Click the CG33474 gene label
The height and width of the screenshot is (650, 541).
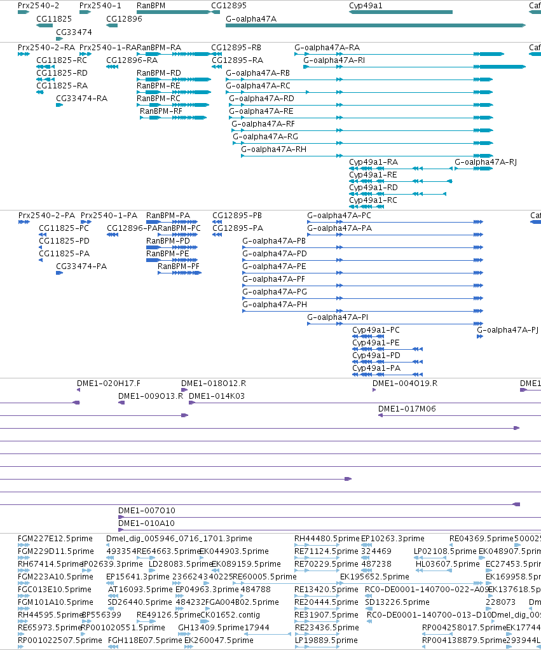point(74,32)
